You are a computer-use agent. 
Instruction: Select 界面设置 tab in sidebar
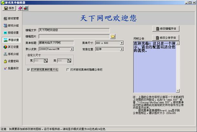coord(11,40)
